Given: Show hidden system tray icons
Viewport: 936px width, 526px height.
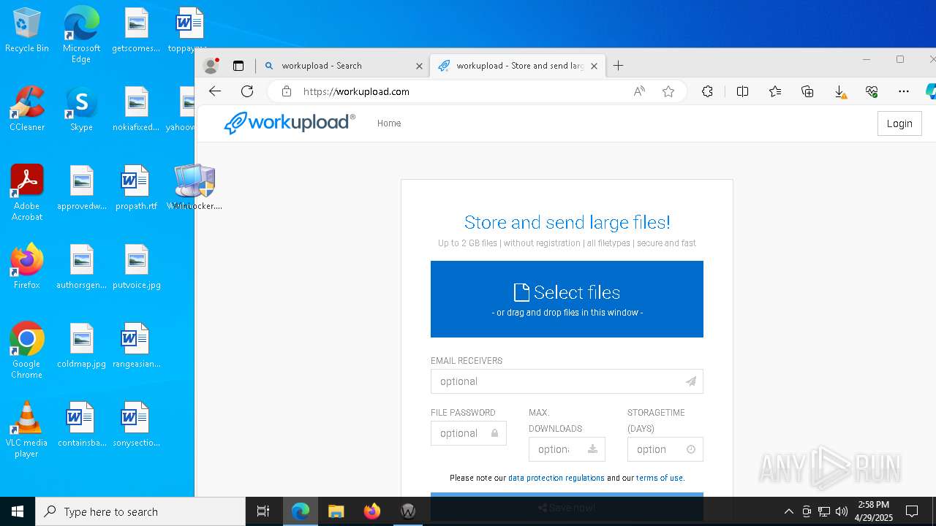Looking at the screenshot, I should 788,511.
